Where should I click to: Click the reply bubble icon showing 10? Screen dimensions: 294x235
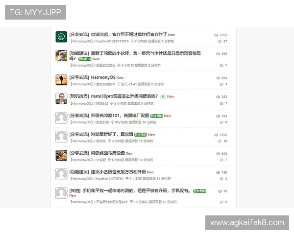220,141
